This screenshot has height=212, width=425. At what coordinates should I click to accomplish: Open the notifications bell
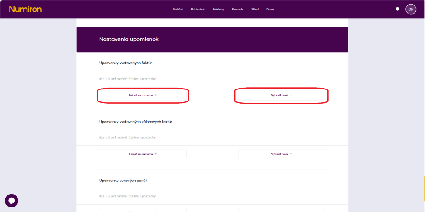[x=398, y=9]
